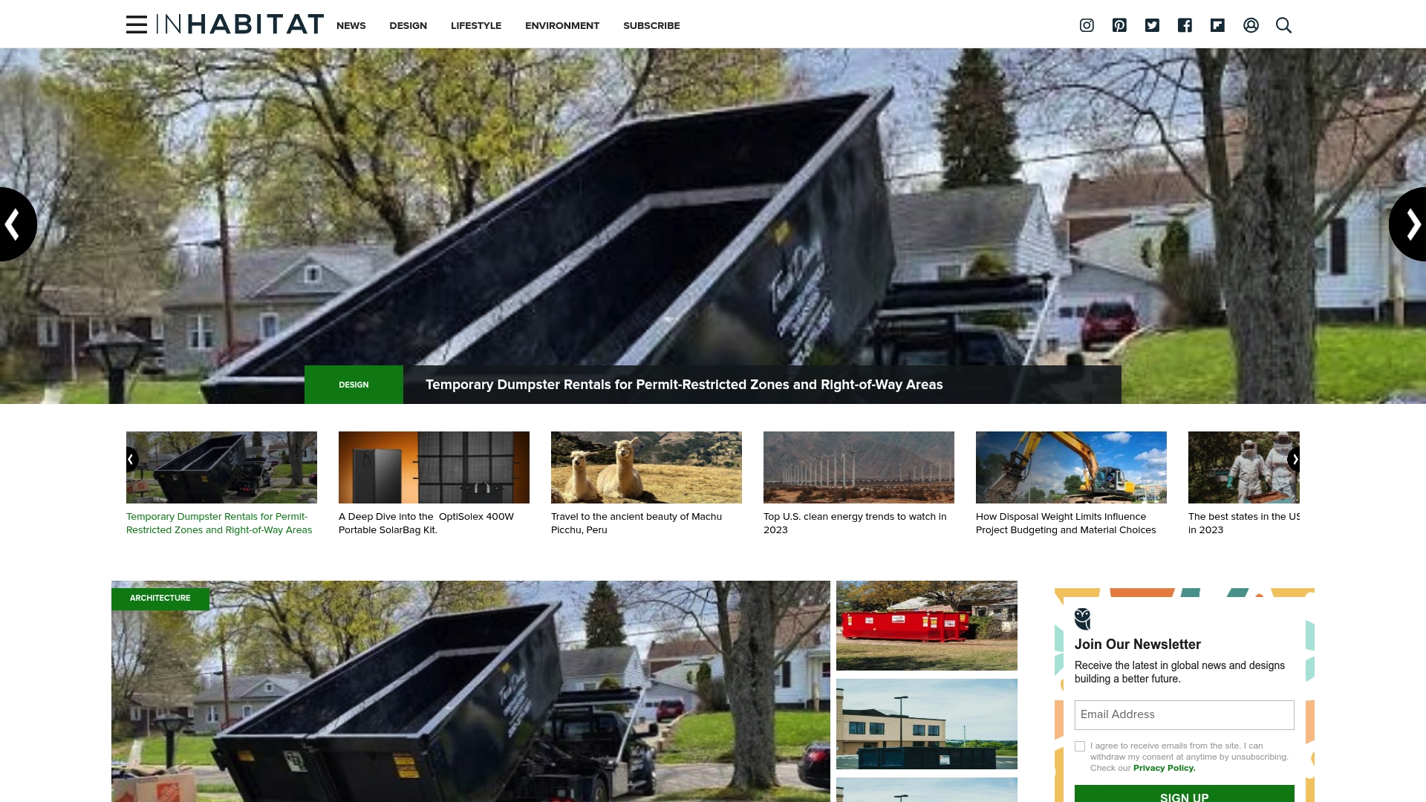Screen dimensions: 1426x802
Task: Visit the Twitter icon link
Action: point(1152,25)
